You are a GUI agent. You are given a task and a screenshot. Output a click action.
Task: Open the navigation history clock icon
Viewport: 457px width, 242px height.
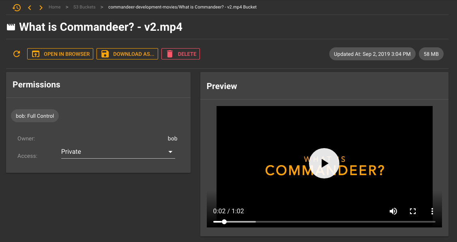(x=17, y=7)
